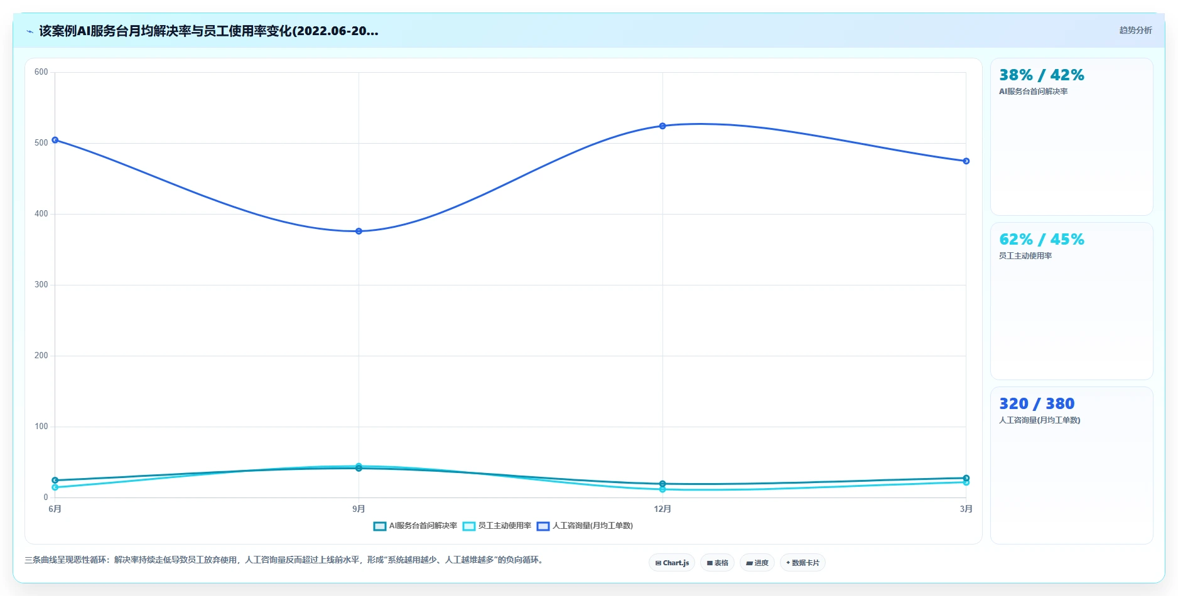Click the 9月 x-axis label
The image size is (1178, 596).
pos(359,509)
